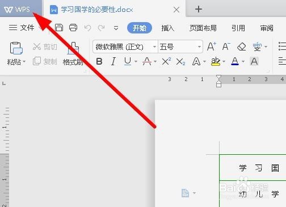Activate the 格式刷 format painter
The image size is (286, 207).
click(x=73, y=54)
